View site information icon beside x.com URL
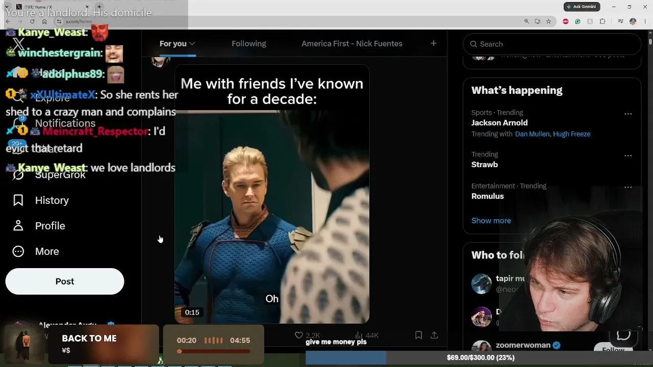653x367 pixels. (x=59, y=21)
